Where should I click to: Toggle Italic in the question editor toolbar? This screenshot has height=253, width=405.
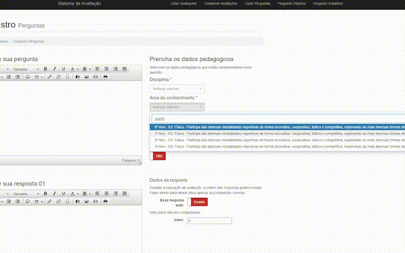54,69
